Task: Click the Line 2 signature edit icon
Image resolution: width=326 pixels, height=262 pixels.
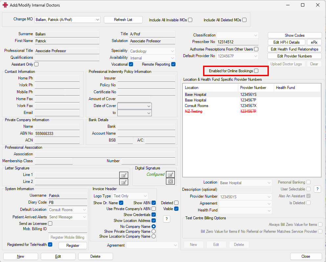Action: click(x=124, y=182)
